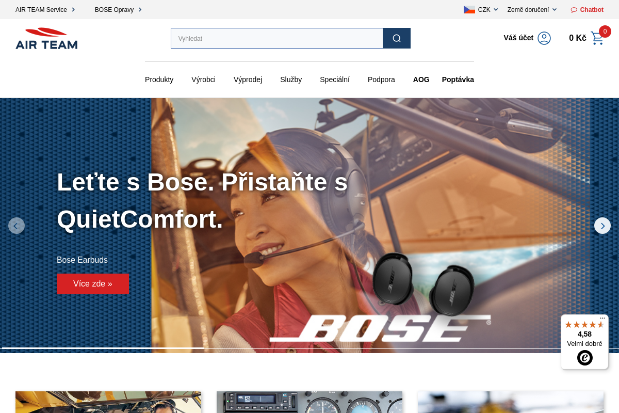Open the pilot cockpit card thumbnail
The image size is (619, 413).
108,402
